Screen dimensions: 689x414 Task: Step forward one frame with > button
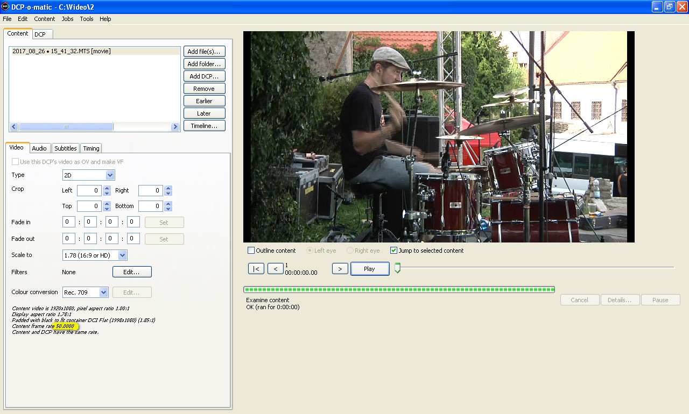340,269
